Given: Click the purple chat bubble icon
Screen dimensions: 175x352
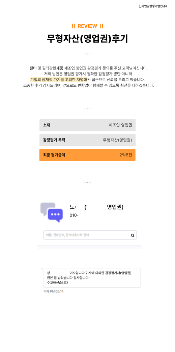Looking at the screenshot, I should (x=55, y=215).
